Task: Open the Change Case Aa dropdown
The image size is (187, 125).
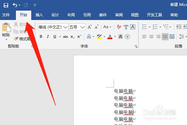Action: (107, 27)
